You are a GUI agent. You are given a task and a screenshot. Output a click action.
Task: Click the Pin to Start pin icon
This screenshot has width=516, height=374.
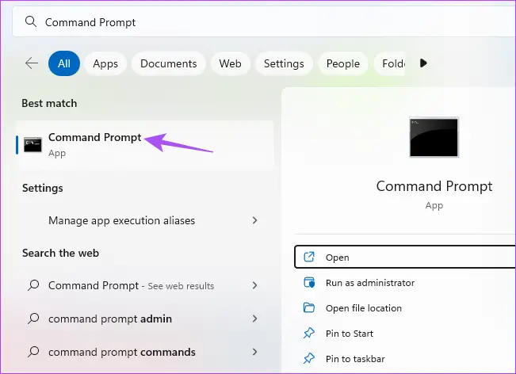(310, 334)
